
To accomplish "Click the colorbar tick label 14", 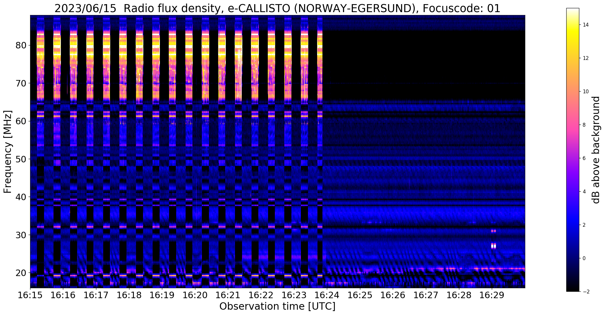I will click(x=585, y=25).
